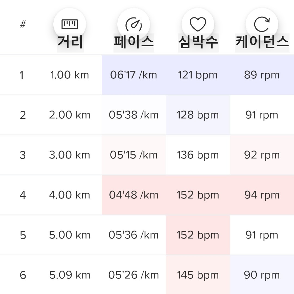Click the 05'36 /km pace cell
This screenshot has height=294, width=294.
134,235
